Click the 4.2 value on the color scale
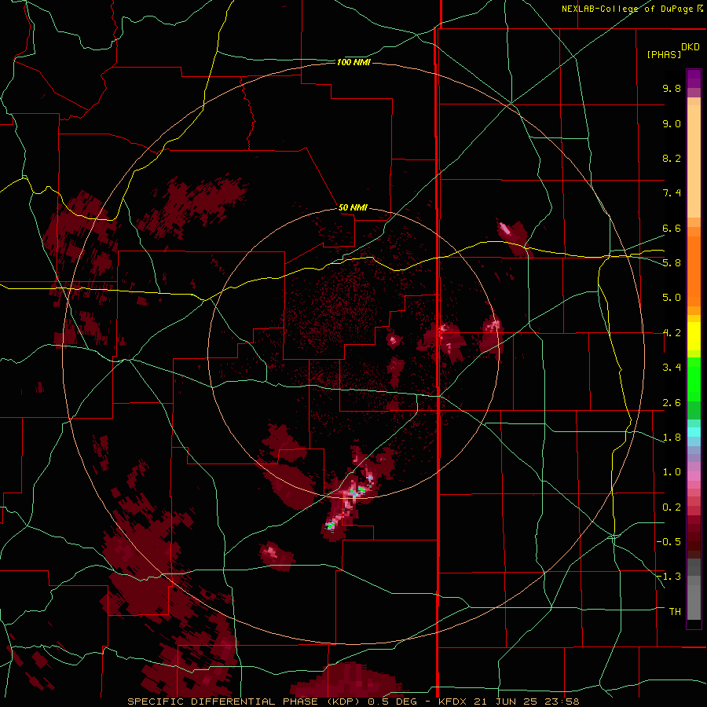Viewport: 707px width, 707px height. 672,333
